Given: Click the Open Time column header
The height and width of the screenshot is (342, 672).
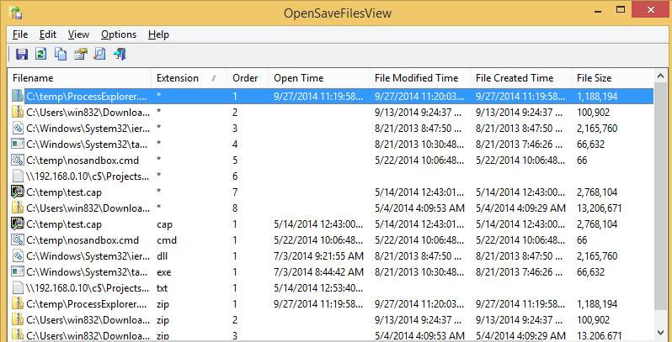Looking at the screenshot, I should pos(298,78).
